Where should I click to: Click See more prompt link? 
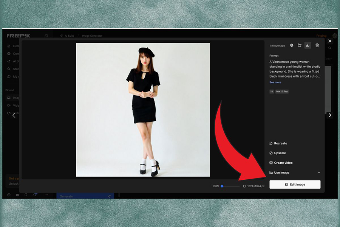tap(275, 82)
